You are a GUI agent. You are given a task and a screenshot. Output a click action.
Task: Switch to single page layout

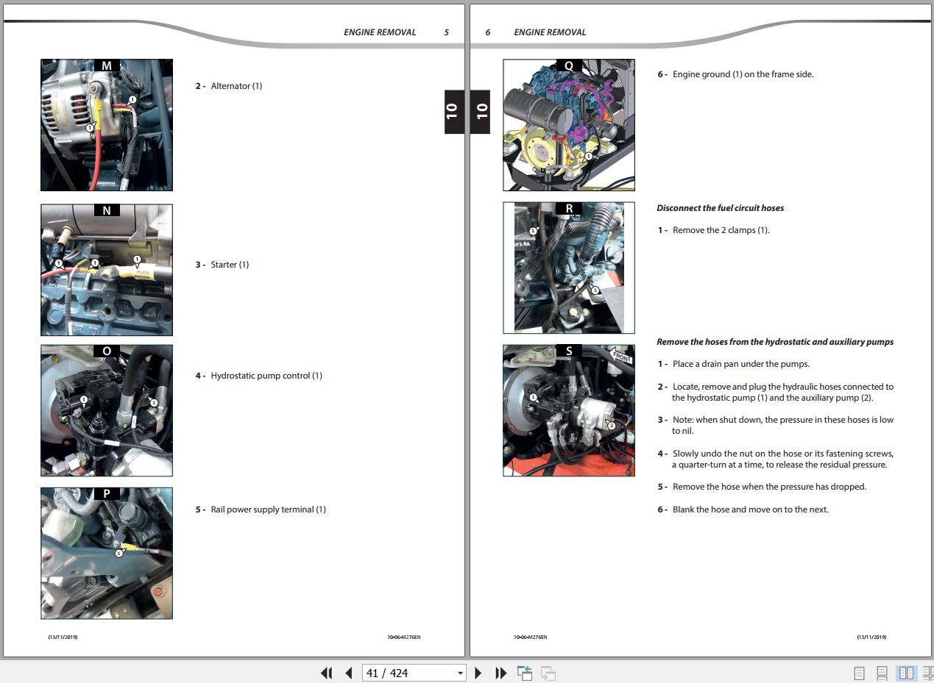pyautogui.click(x=859, y=673)
